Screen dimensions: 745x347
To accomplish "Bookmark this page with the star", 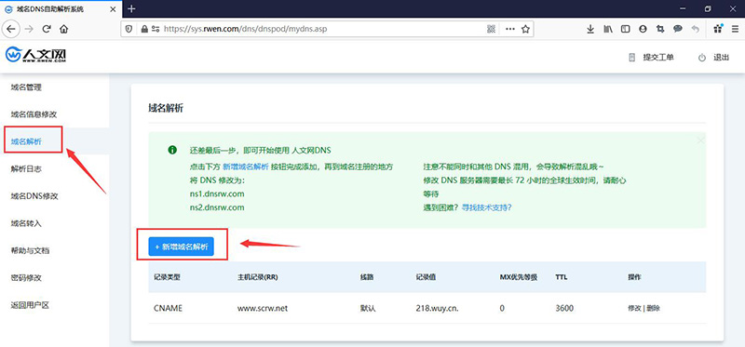I will click(525, 29).
